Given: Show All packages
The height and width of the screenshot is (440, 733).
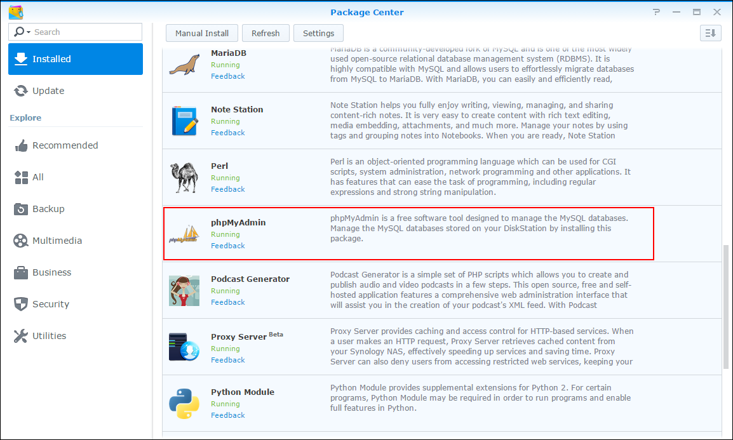Looking at the screenshot, I should tap(76, 177).
